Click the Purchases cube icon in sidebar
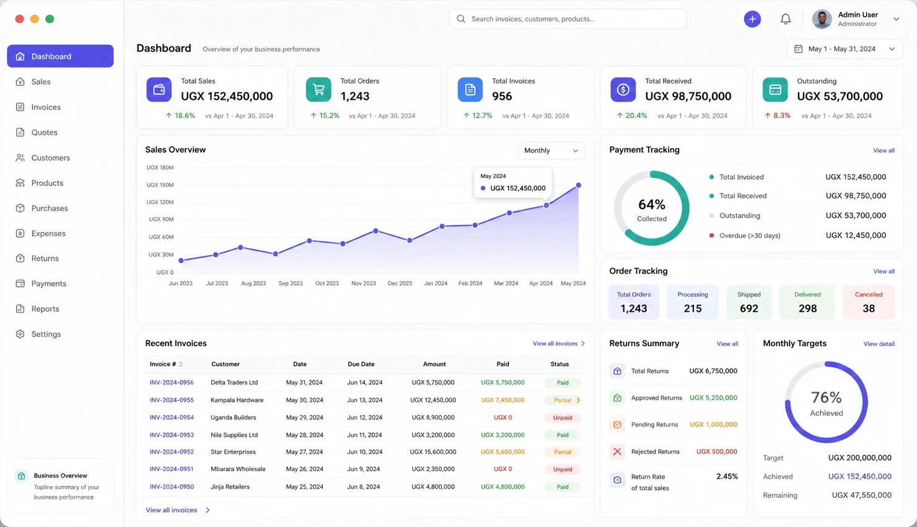917x527 pixels. pyautogui.click(x=20, y=208)
